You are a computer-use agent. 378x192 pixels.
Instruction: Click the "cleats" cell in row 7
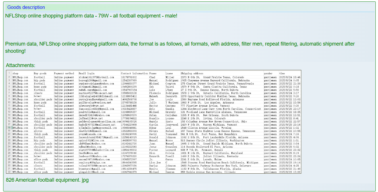coord(38,93)
